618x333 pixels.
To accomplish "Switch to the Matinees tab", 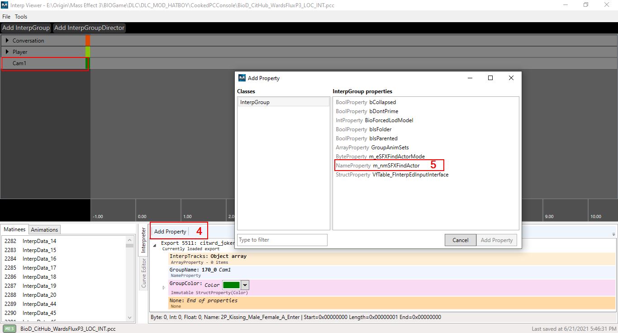I will [x=14, y=229].
